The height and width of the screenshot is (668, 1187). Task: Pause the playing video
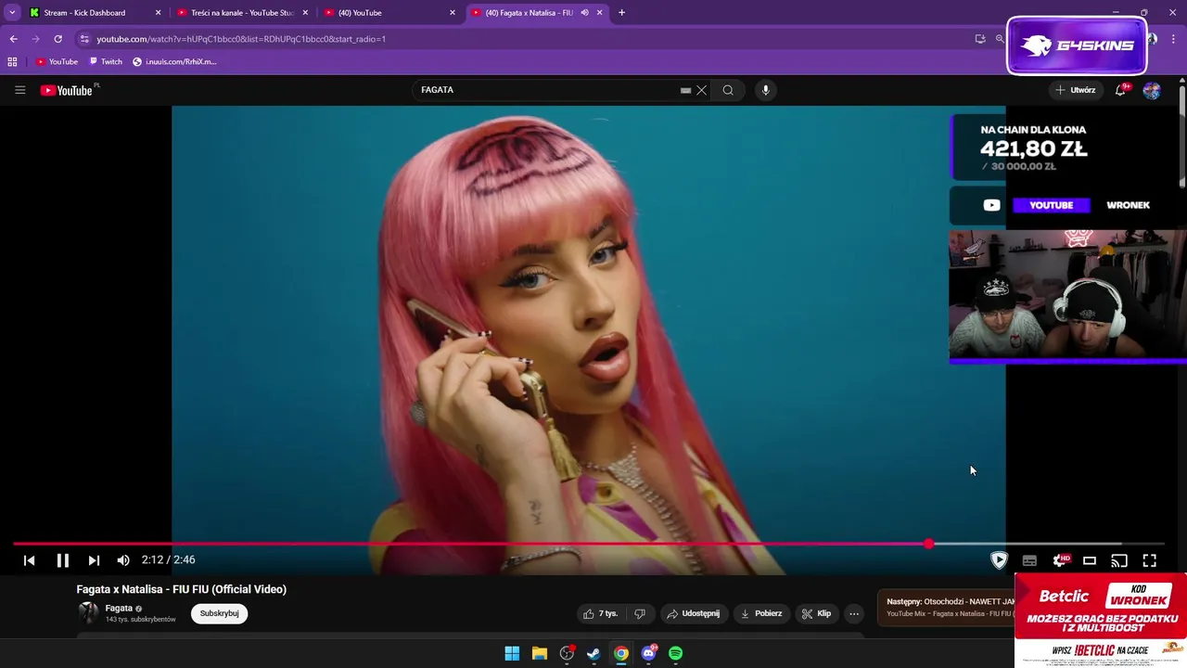pyautogui.click(x=62, y=560)
